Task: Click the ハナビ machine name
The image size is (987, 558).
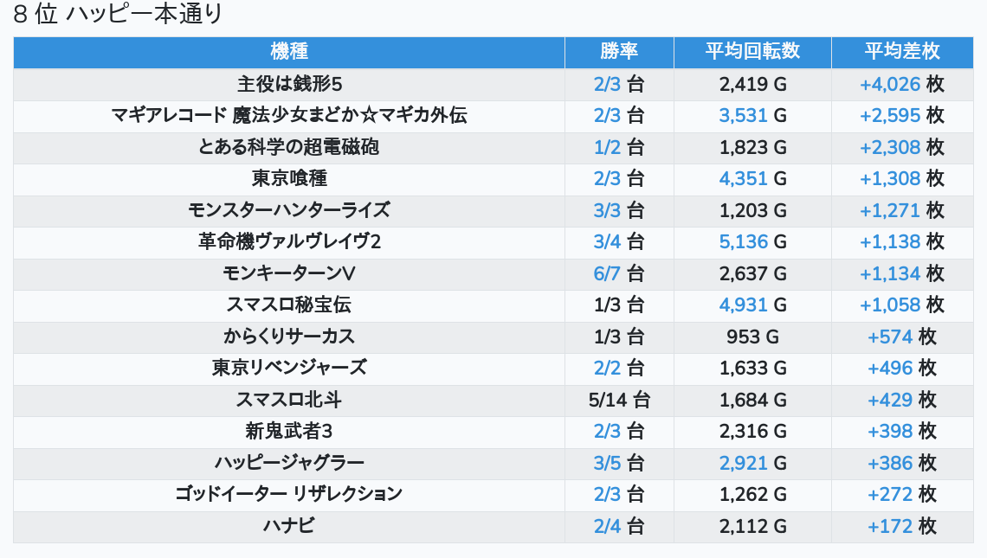Action: point(289,526)
